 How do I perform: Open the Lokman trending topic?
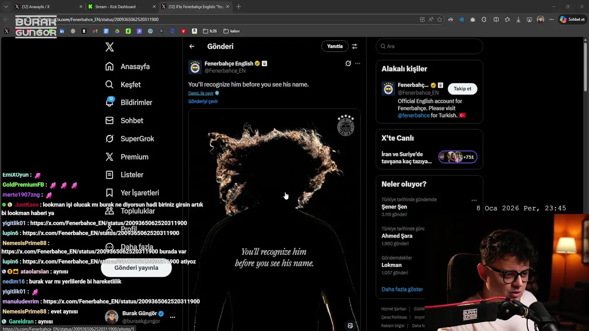pos(392,265)
